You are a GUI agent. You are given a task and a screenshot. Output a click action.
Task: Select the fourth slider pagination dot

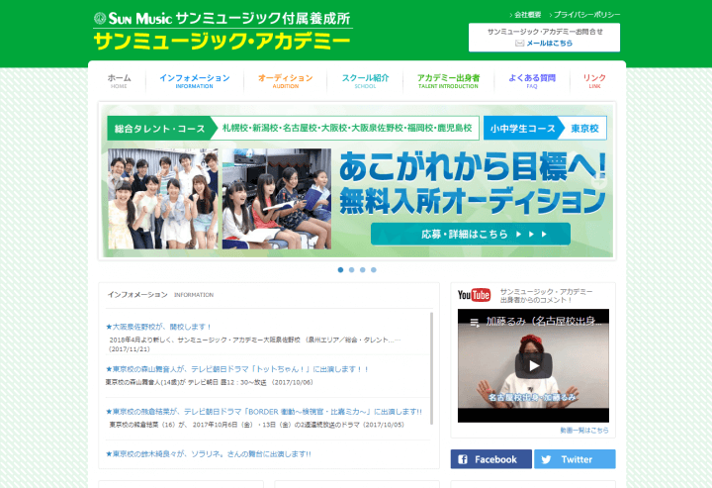373,270
